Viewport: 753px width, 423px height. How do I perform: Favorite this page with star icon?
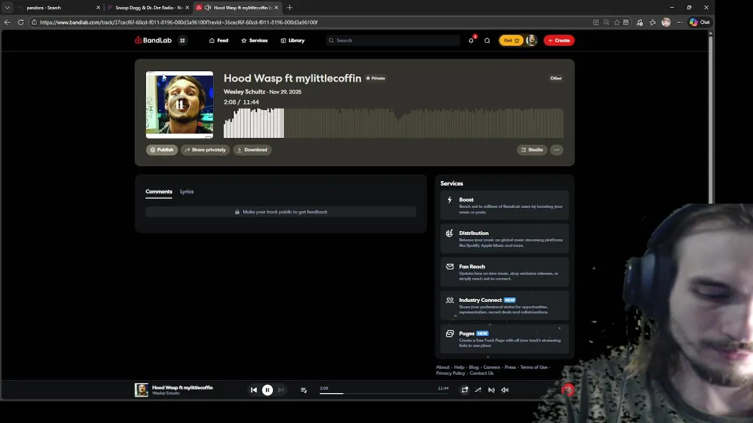(x=617, y=22)
